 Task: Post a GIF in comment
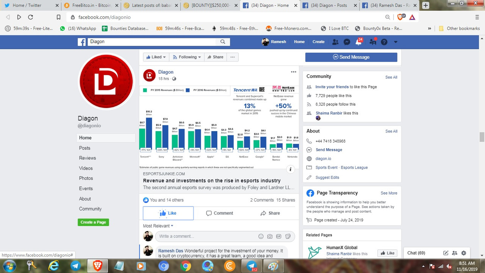[279, 236]
